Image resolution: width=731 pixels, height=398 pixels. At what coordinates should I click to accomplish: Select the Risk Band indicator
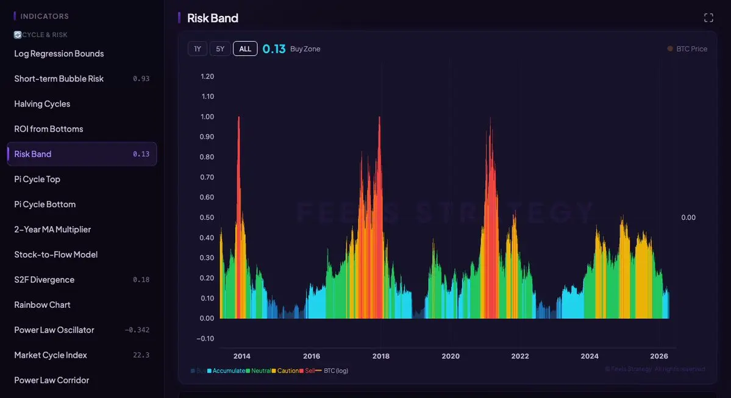point(82,154)
